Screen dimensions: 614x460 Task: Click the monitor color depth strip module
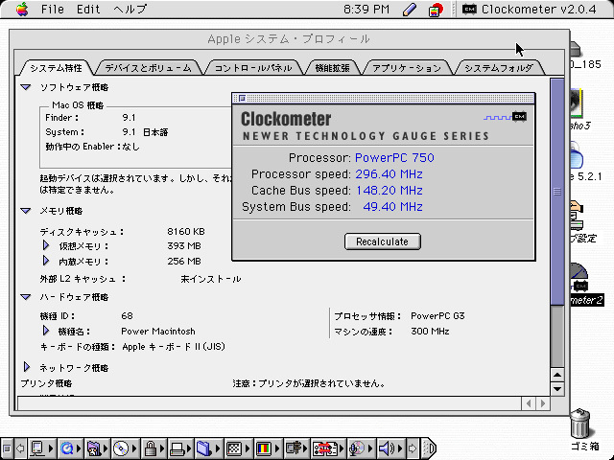[x=262, y=448]
